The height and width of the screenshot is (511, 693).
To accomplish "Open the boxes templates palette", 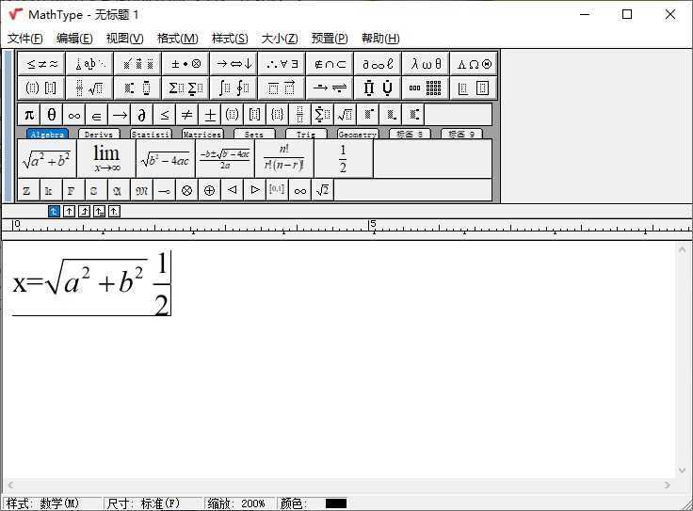I will pos(474,88).
